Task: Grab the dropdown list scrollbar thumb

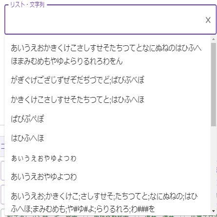Action: pos(214,84)
